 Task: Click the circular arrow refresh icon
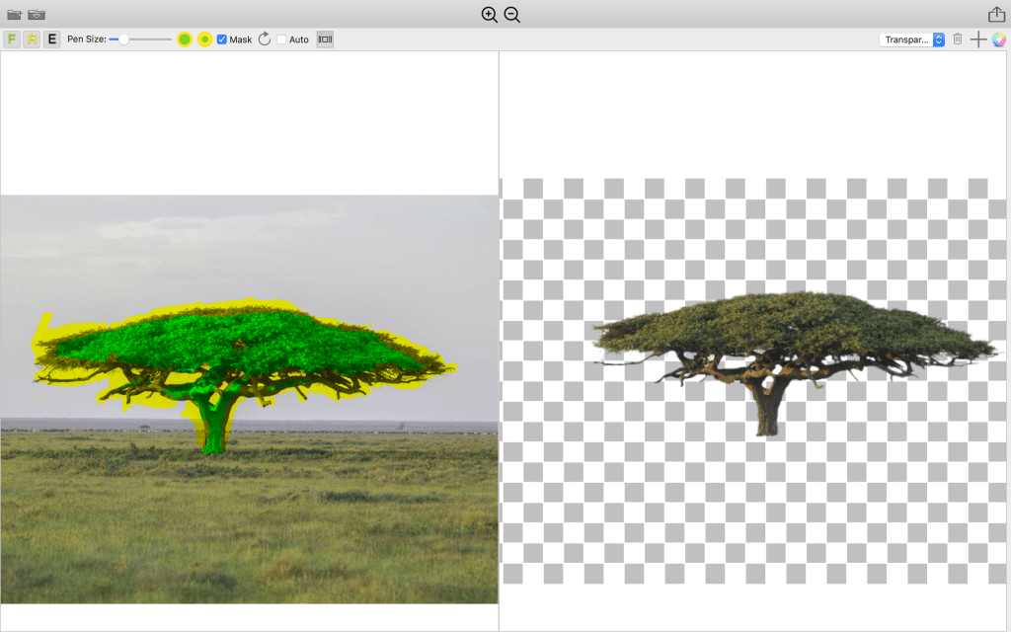point(265,39)
